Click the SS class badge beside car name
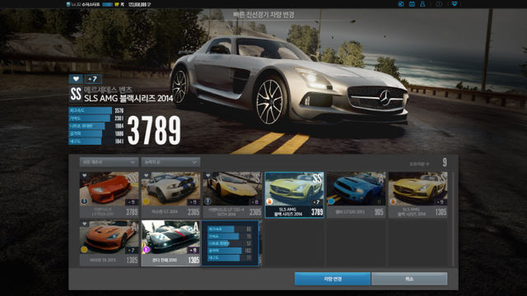The width and height of the screenshot is (527, 296). (76, 94)
